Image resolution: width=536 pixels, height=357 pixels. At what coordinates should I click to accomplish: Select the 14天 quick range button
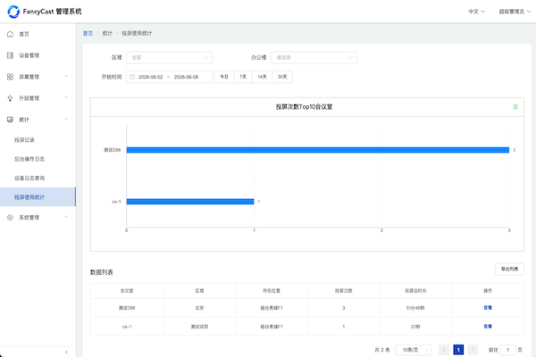pyautogui.click(x=262, y=77)
